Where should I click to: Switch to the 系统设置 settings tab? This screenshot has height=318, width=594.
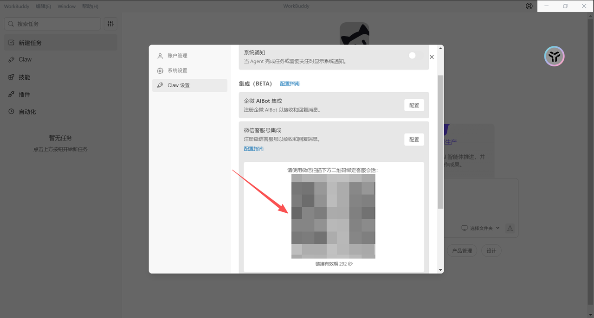190,70
